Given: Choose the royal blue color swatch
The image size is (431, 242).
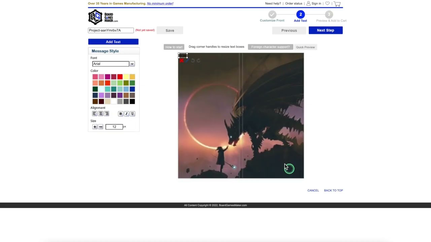Looking at the screenshot, I should point(132,89).
